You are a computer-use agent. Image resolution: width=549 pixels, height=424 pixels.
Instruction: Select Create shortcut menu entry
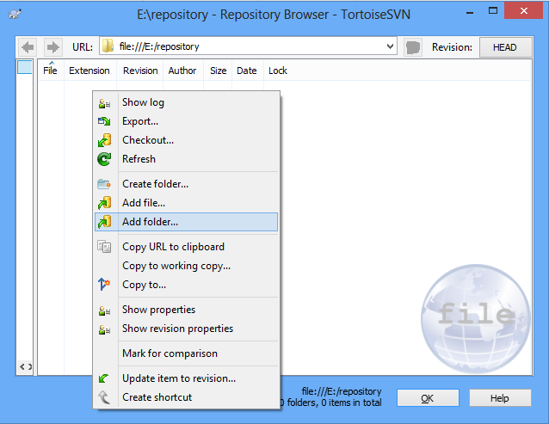tap(186, 397)
